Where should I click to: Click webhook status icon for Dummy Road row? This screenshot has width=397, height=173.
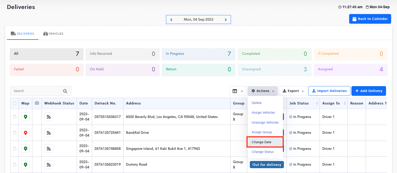[x=49, y=165]
